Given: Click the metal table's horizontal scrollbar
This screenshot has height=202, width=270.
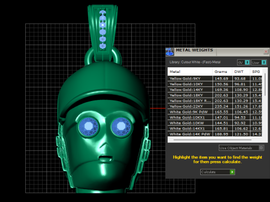Looking at the screenshot, I should click(x=212, y=140).
